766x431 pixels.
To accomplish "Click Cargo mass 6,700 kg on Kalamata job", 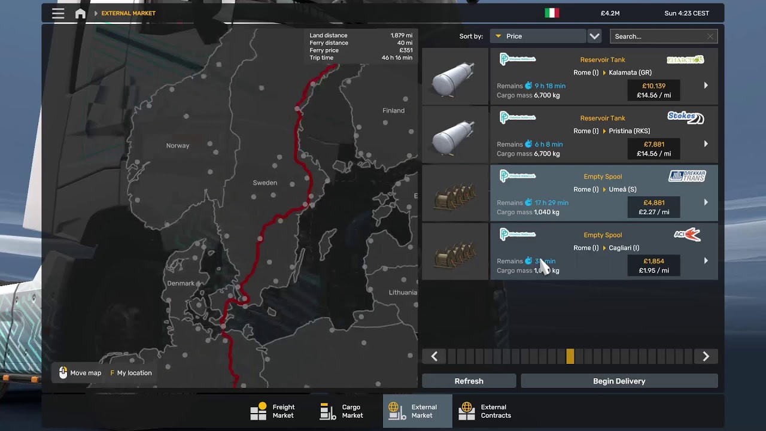I will tap(528, 95).
